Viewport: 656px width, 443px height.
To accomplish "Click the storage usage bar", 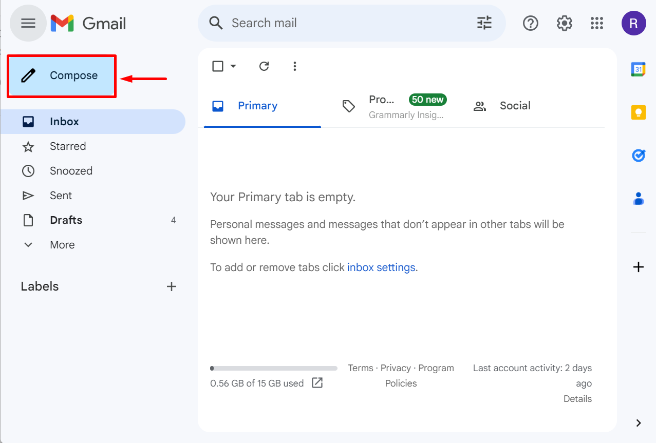I will [x=273, y=368].
